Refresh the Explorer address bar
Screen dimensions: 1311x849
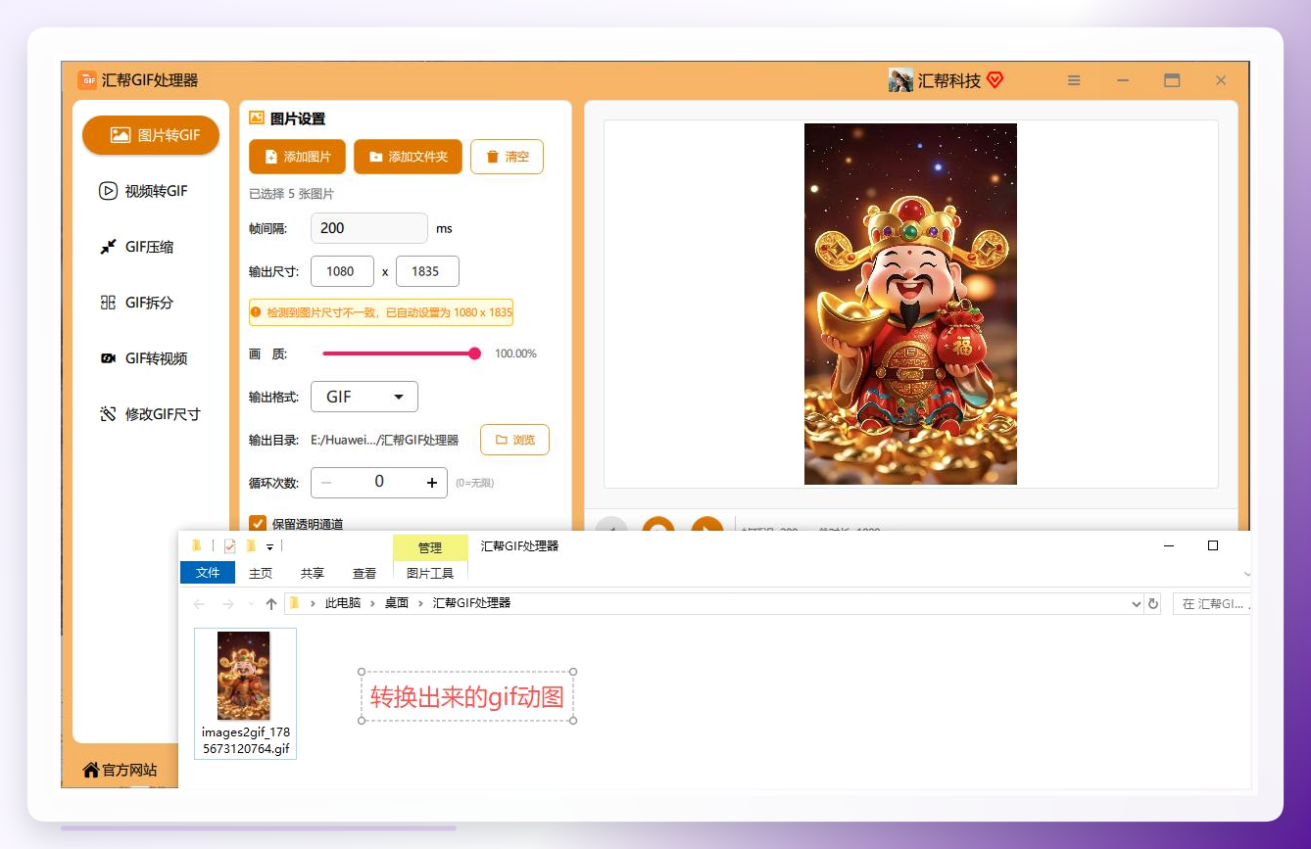[1153, 603]
